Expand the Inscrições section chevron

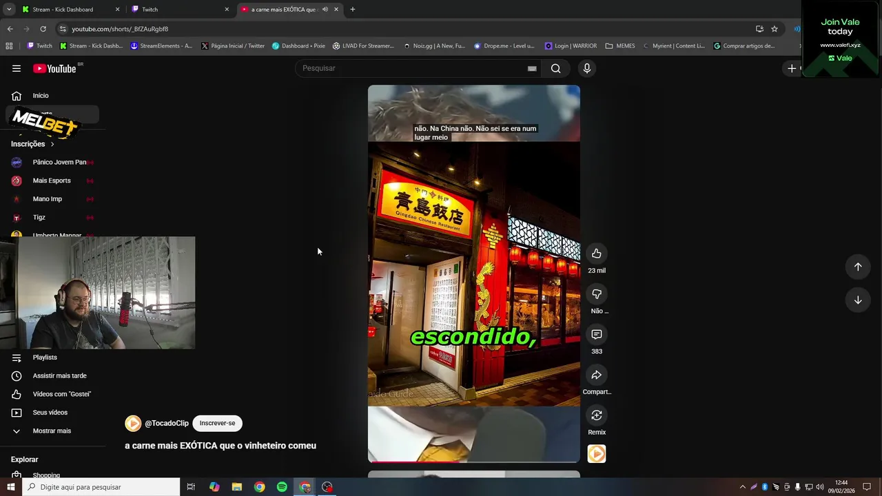coord(52,144)
